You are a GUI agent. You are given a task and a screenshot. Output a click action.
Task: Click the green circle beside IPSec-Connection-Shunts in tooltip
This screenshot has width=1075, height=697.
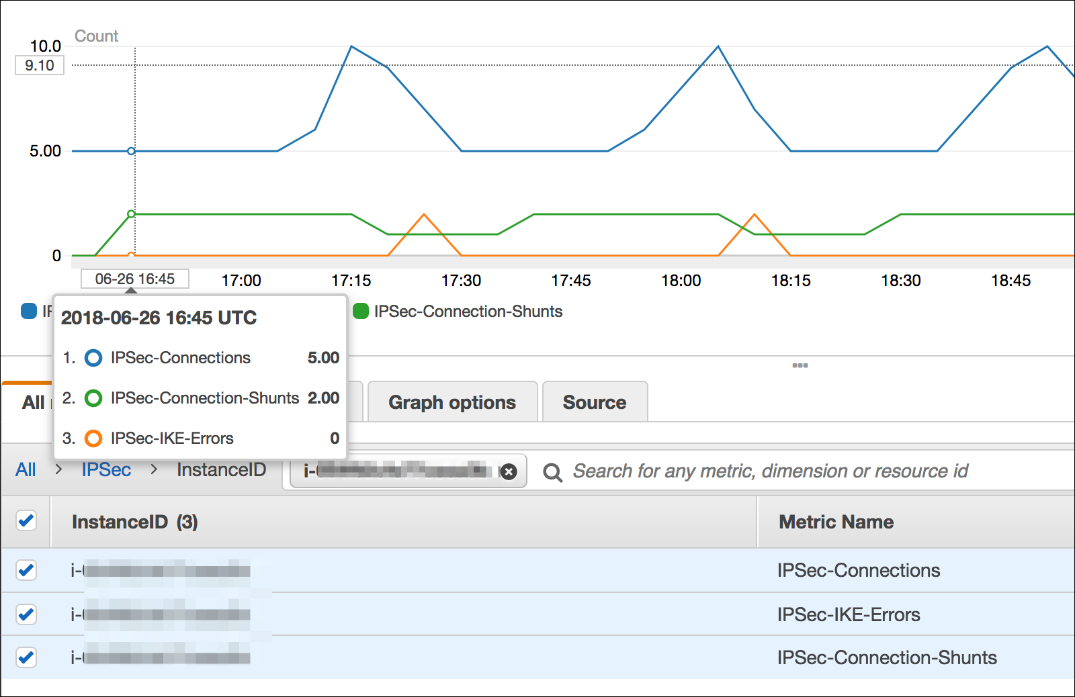pos(93,398)
